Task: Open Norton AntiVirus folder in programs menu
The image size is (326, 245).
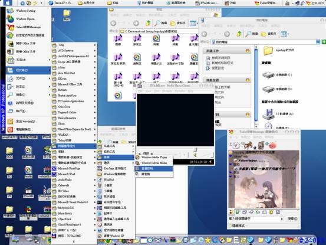Action: (x=74, y=95)
